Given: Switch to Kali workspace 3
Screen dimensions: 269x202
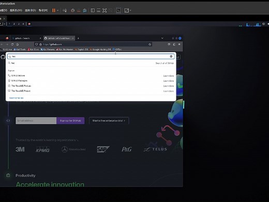Looking at the screenshot, I should [19, 24].
